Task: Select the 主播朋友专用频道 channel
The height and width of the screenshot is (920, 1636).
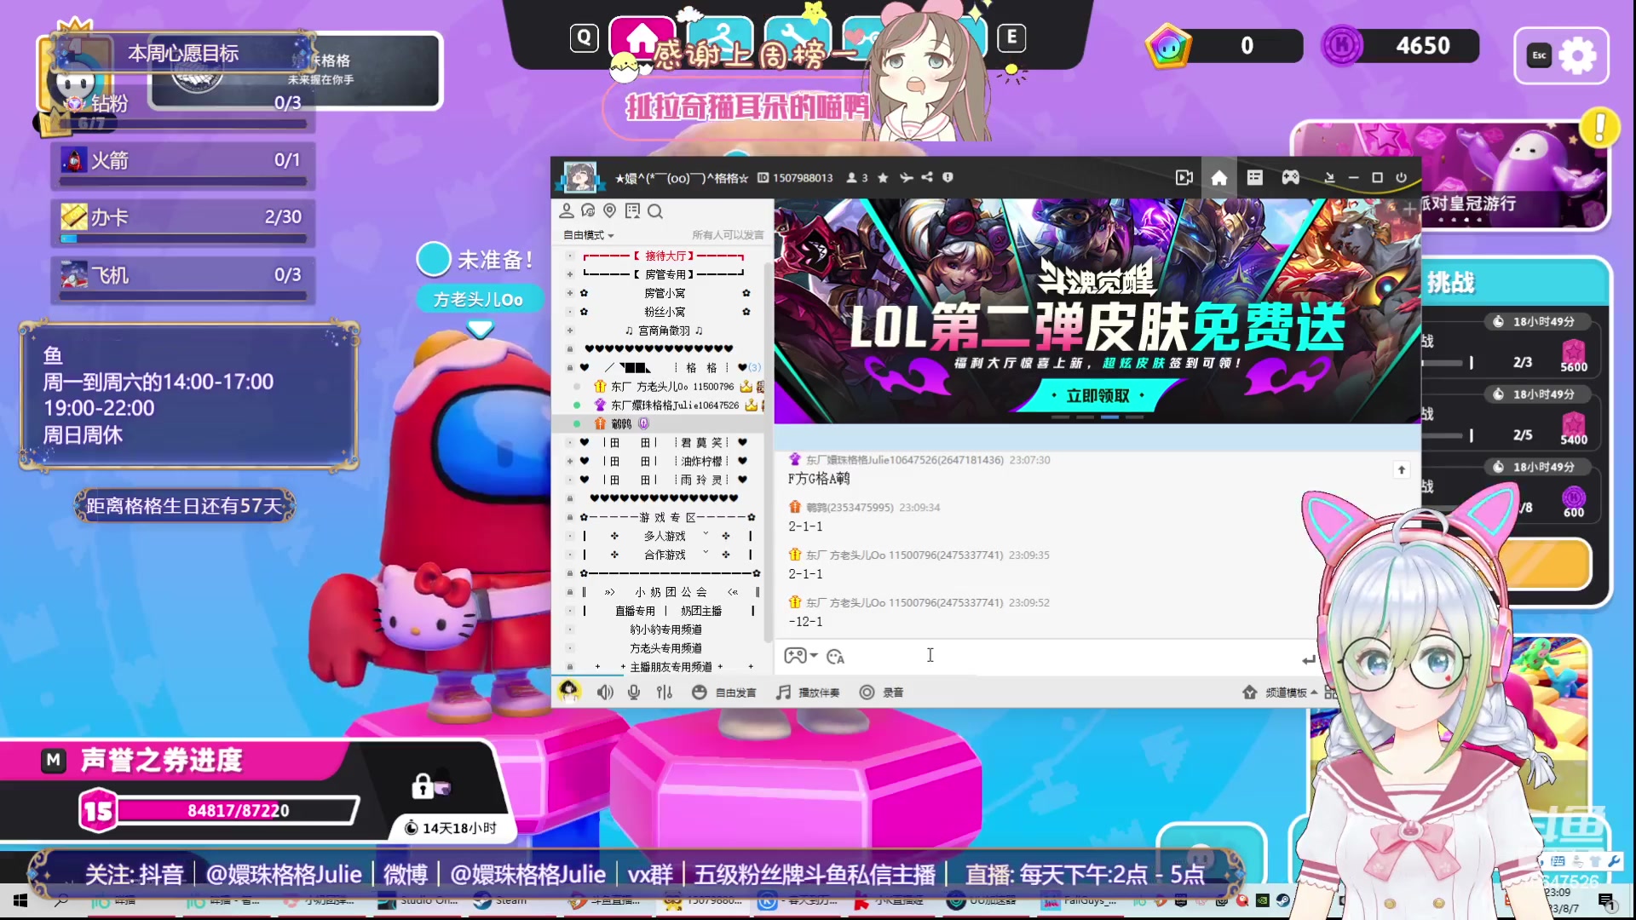Action: click(x=671, y=667)
